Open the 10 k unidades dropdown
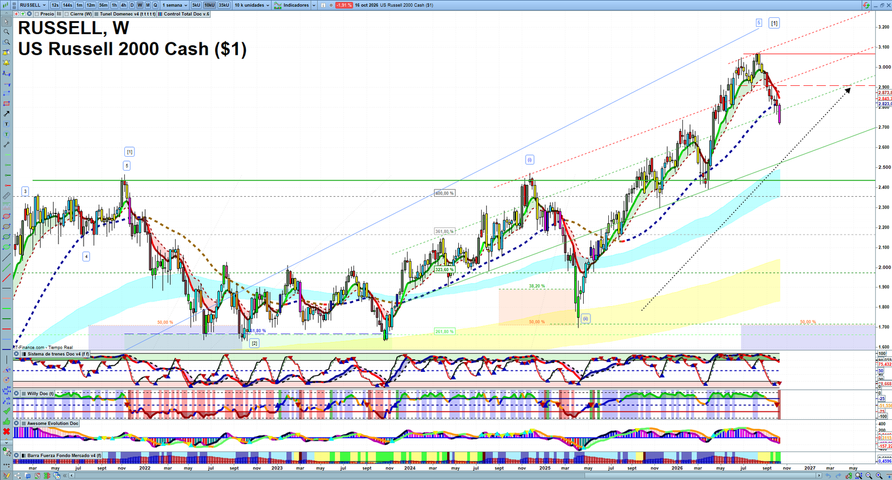892x480 pixels. 251,5
